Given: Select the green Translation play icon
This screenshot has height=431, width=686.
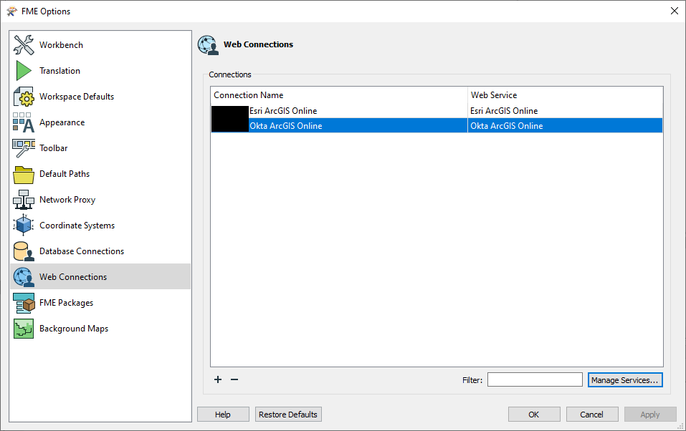Looking at the screenshot, I should click(x=24, y=71).
